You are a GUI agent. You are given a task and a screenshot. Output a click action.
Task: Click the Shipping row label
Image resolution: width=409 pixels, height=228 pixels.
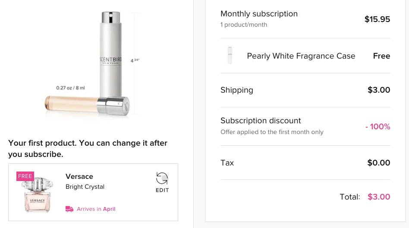[237, 90]
